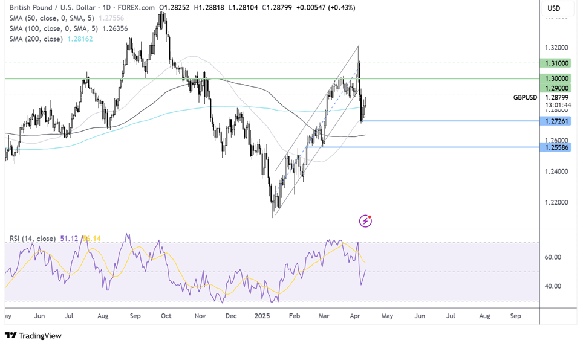
Task: Click the blue 1.27261 horizontal line
Action: click(451, 121)
